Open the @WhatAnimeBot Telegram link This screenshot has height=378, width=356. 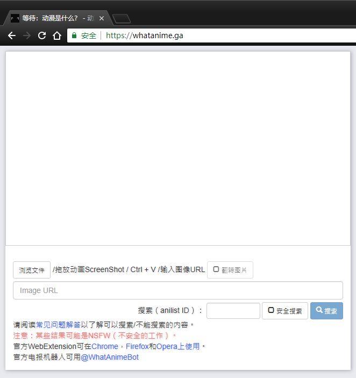click(110, 357)
